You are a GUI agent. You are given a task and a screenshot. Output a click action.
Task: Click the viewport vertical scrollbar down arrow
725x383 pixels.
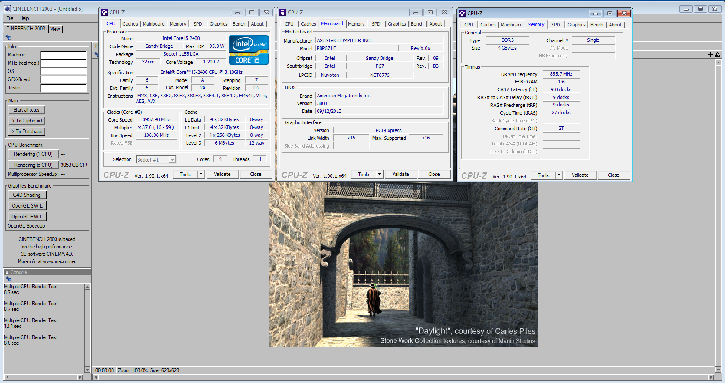(x=717, y=370)
